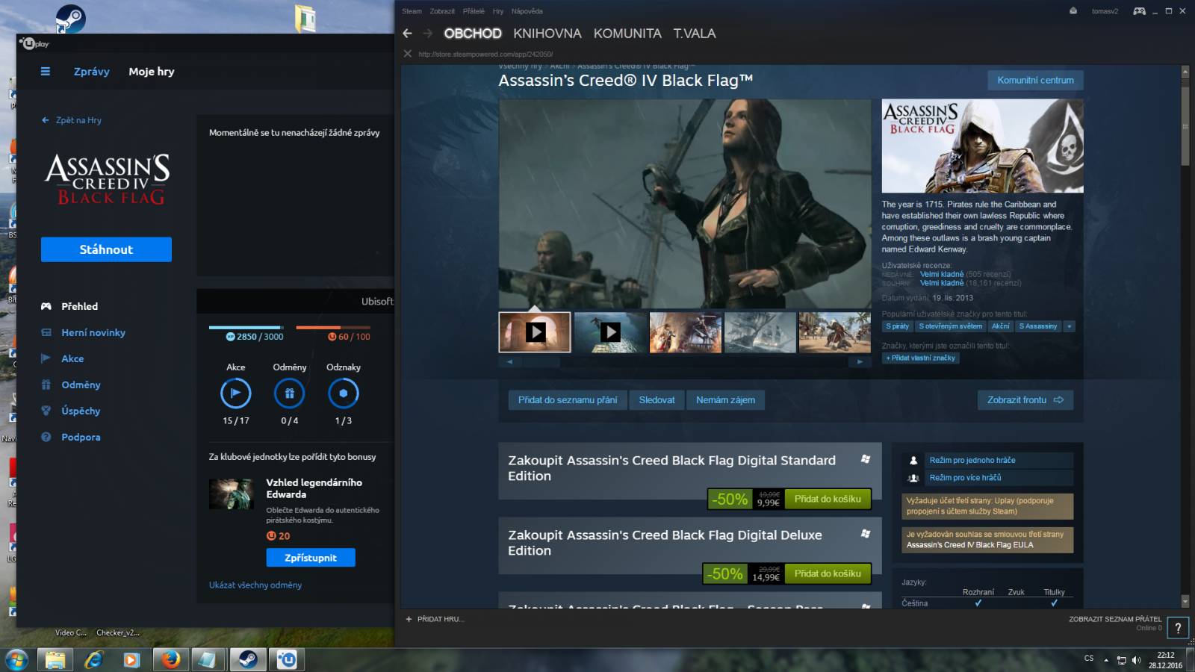The width and height of the screenshot is (1195, 672).
Task: Click the Steam help question mark button
Action: [1179, 628]
